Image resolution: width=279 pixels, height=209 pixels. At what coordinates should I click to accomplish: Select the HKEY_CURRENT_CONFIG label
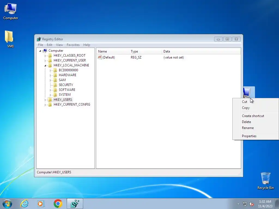click(72, 104)
